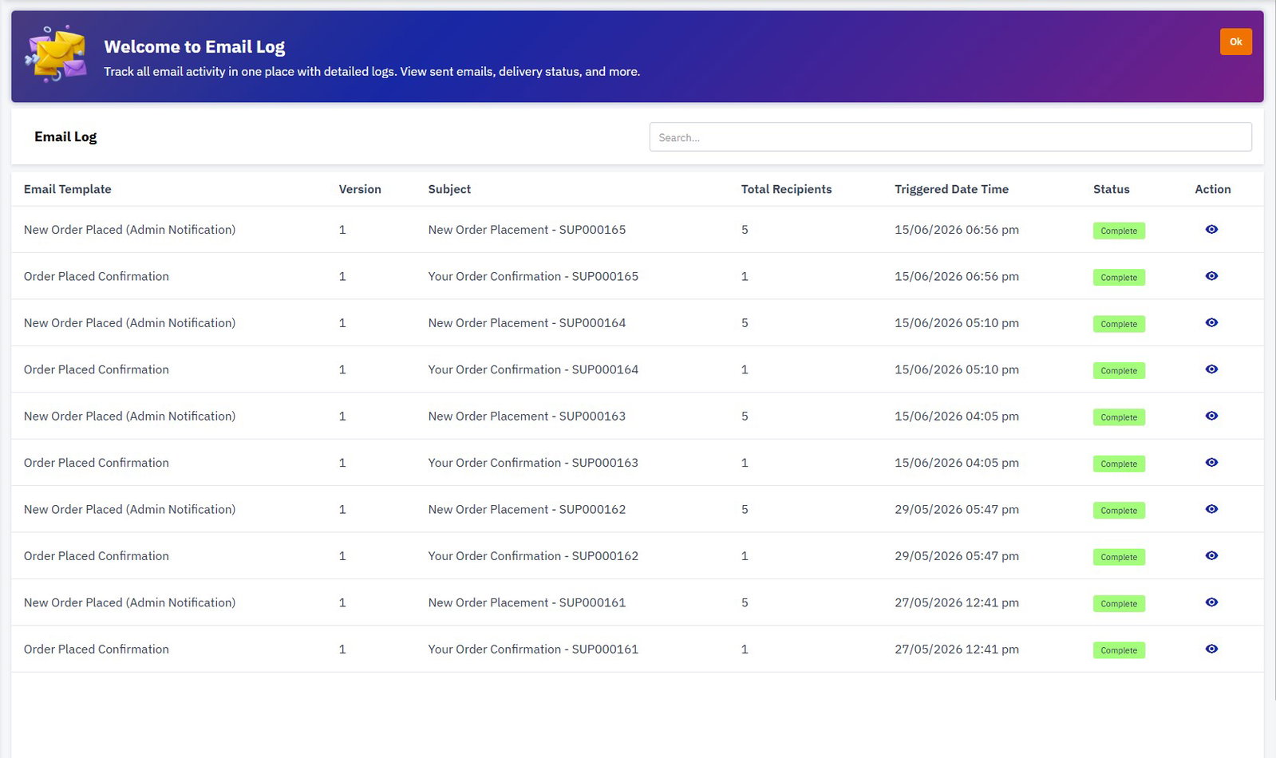Viewport: 1276px width, 758px height.
Task: Dismiss welcome banner with Ok button
Action: 1235,41
